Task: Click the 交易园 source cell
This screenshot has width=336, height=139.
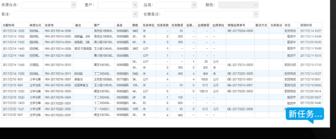Action: (x=36, y=65)
